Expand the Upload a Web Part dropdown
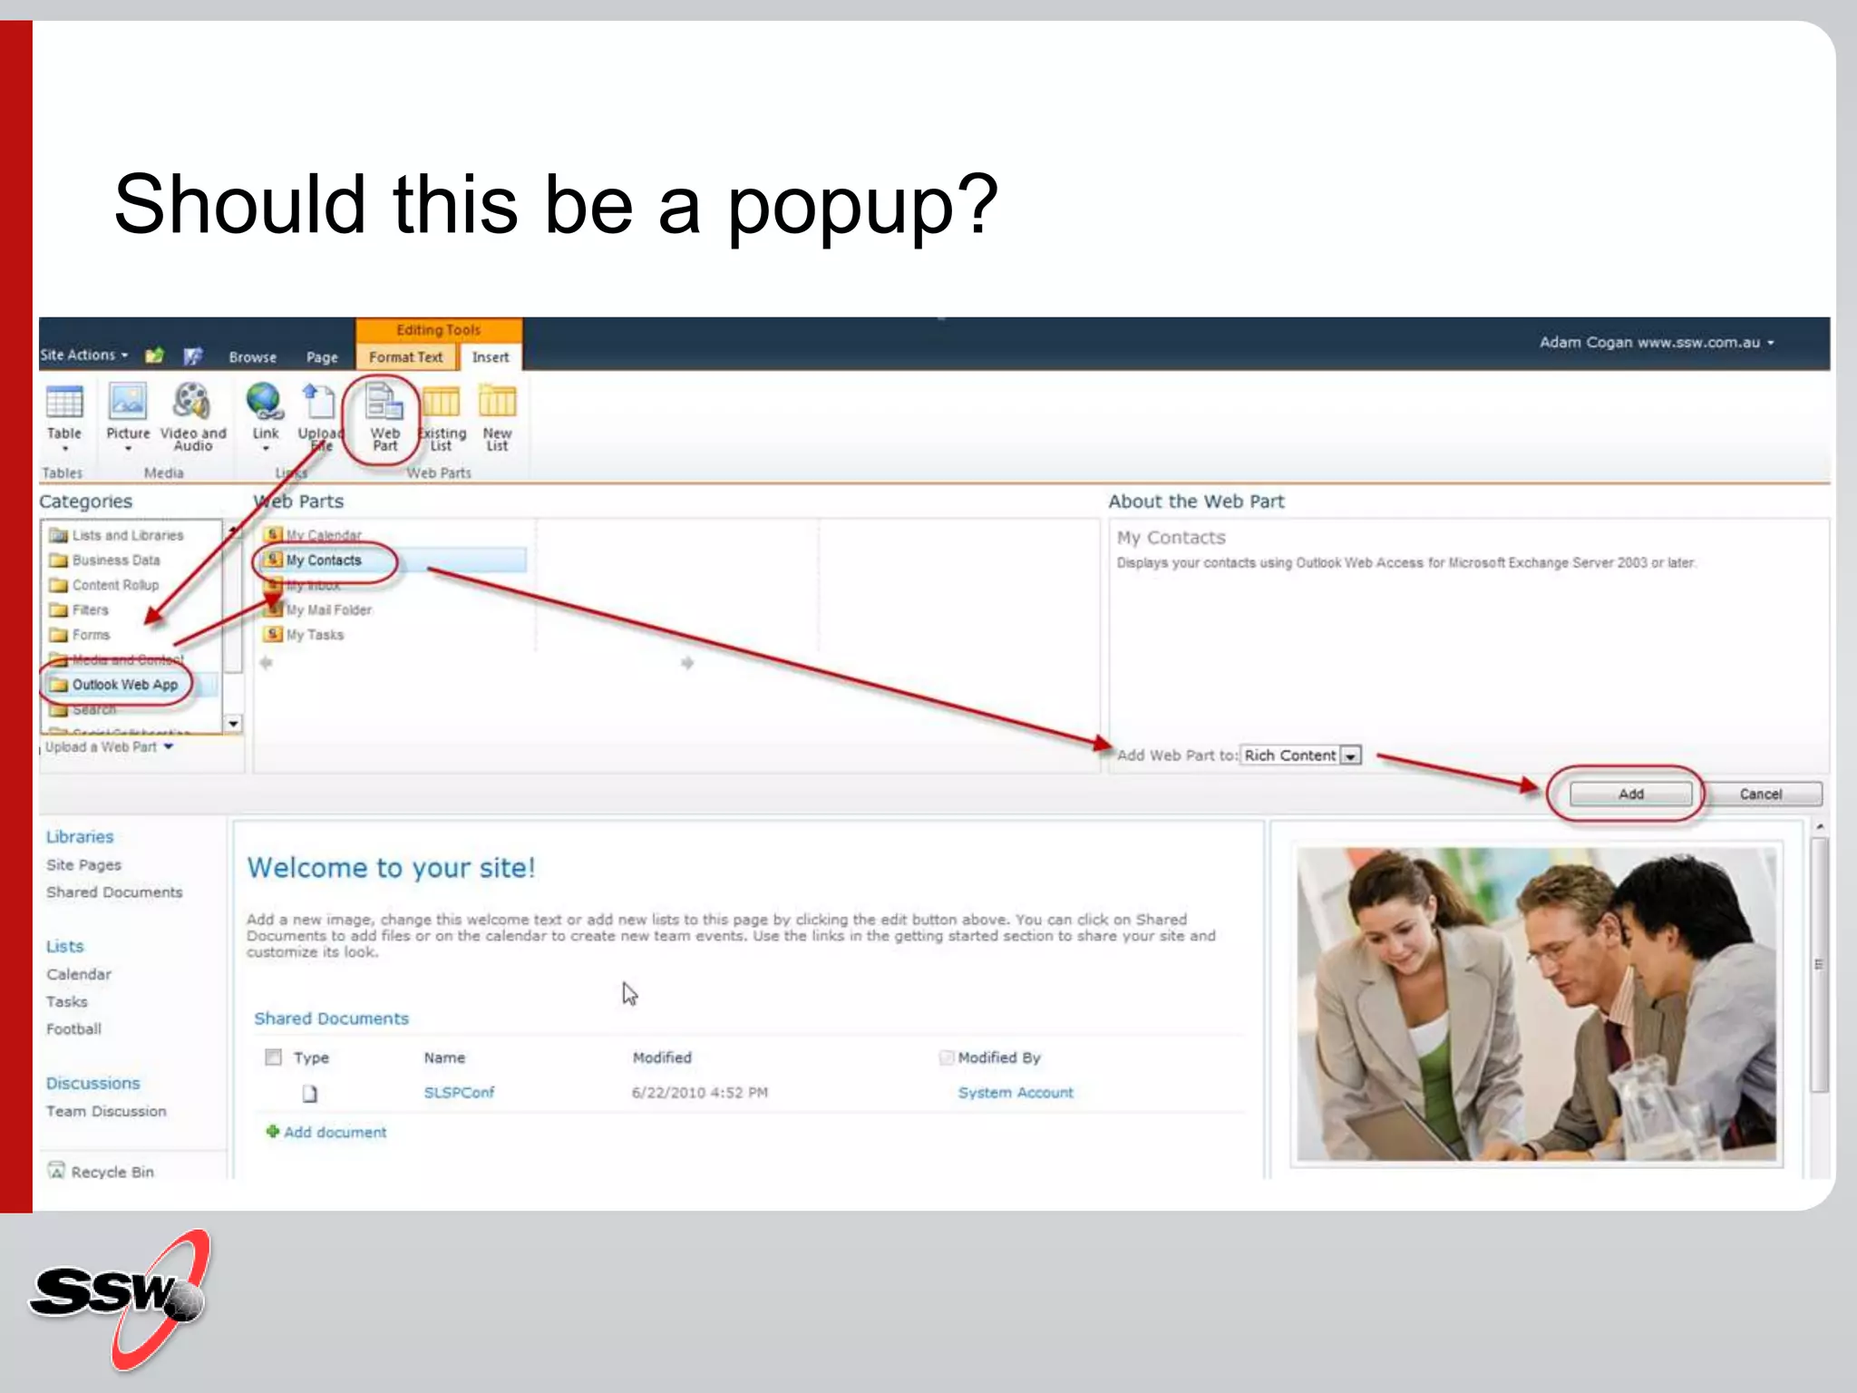Image resolution: width=1857 pixels, height=1393 pixels. pyautogui.click(x=109, y=746)
